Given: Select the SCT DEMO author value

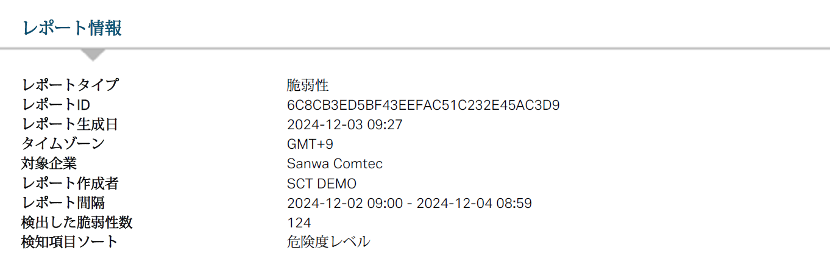Looking at the screenshot, I should [x=321, y=184].
